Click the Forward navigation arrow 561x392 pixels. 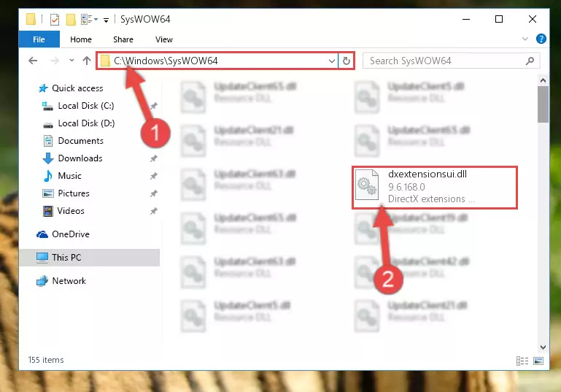click(x=55, y=61)
